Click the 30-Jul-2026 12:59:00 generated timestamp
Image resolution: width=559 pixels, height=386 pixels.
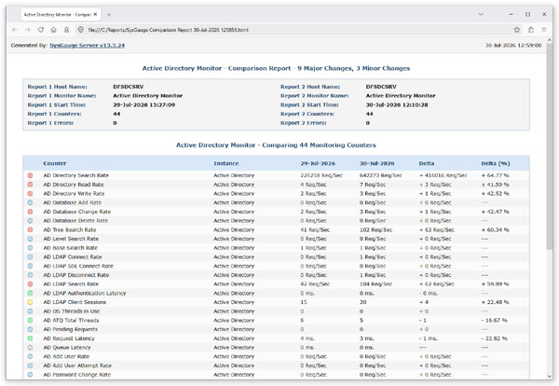[513, 46]
